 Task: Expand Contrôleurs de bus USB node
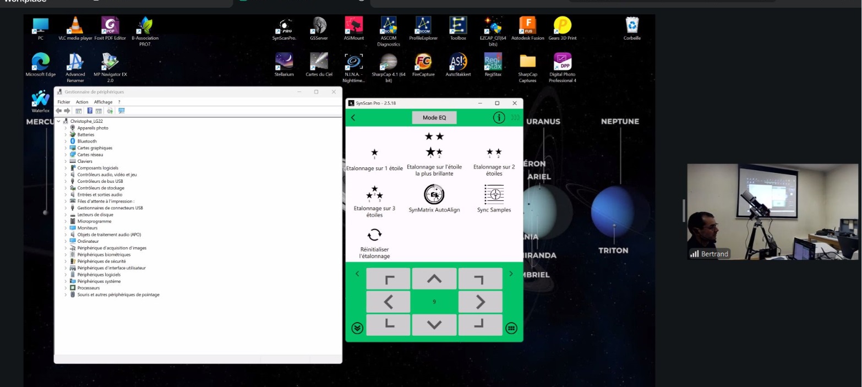tap(66, 181)
